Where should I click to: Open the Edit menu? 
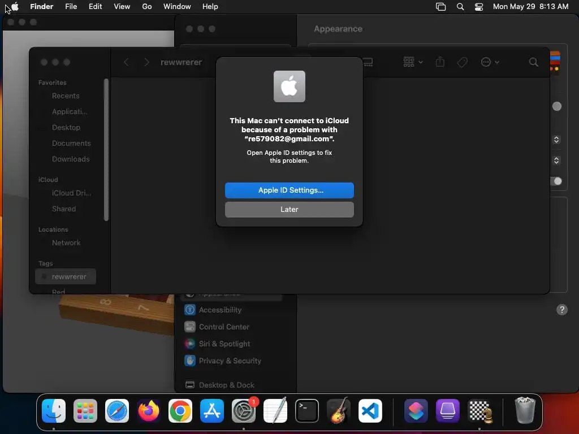point(95,6)
